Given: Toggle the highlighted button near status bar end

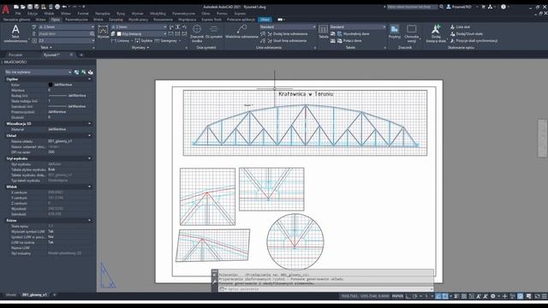Looking at the screenshot, I should [x=521, y=296].
